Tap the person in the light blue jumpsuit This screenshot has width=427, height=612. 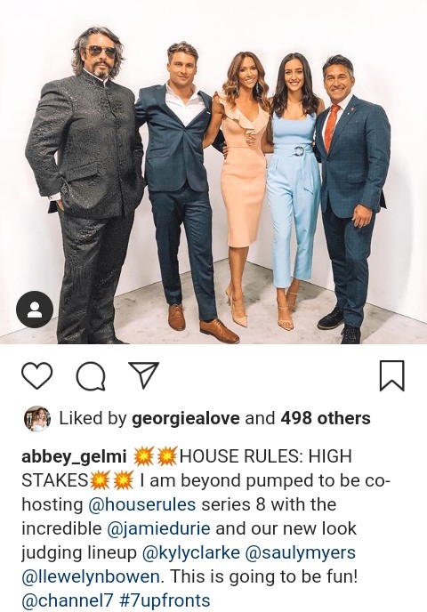(295, 188)
